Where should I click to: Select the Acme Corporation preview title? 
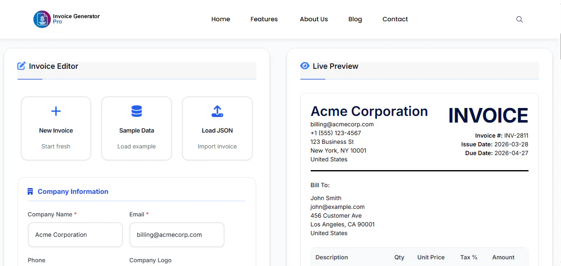(369, 111)
